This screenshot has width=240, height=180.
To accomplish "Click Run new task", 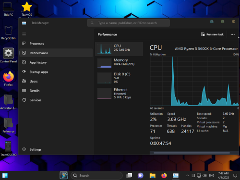I will tap(212, 35).
